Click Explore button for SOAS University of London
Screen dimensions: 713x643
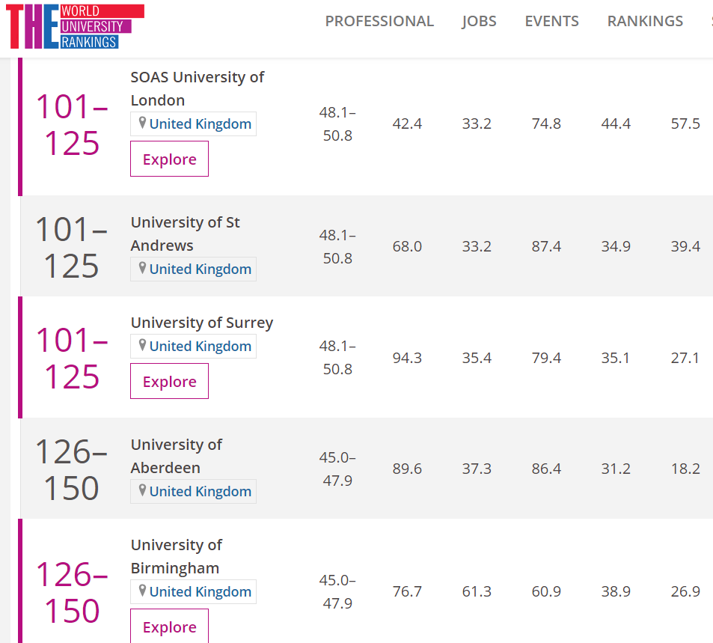(169, 159)
